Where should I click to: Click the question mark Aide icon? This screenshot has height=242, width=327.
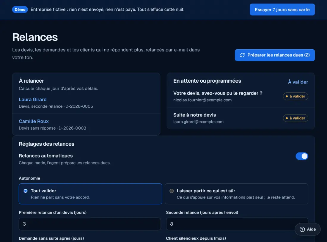(x=302, y=229)
